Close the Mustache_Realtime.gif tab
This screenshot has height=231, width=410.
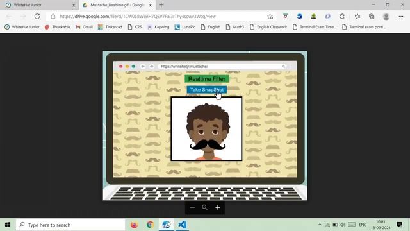pyautogui.click(x=151, y=5)
